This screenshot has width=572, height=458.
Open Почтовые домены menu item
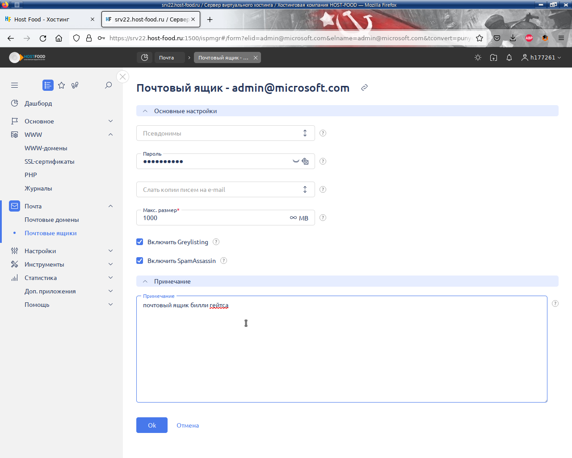(x=52, y=220)
